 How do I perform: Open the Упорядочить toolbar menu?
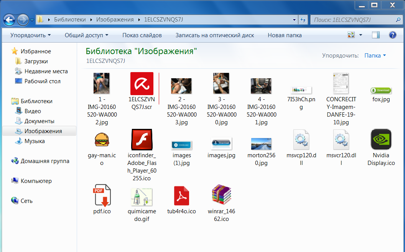click(30, 35)
